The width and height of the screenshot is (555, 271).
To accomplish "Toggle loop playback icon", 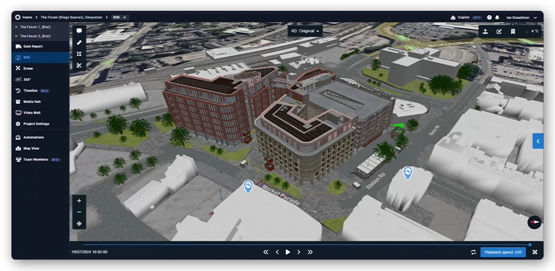I will (x=473, y=252).
